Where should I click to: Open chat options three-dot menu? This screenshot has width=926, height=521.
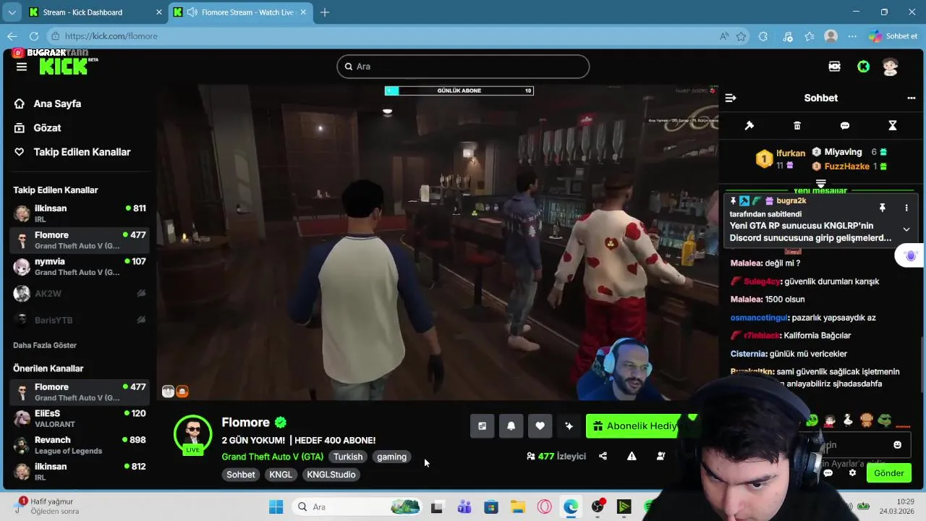(911, 98)
